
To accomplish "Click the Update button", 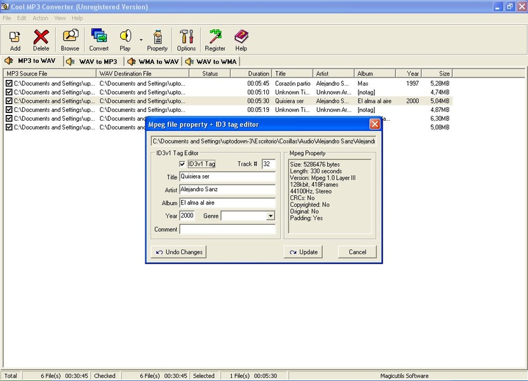I will pyautogui.click(x=303, y=252).
